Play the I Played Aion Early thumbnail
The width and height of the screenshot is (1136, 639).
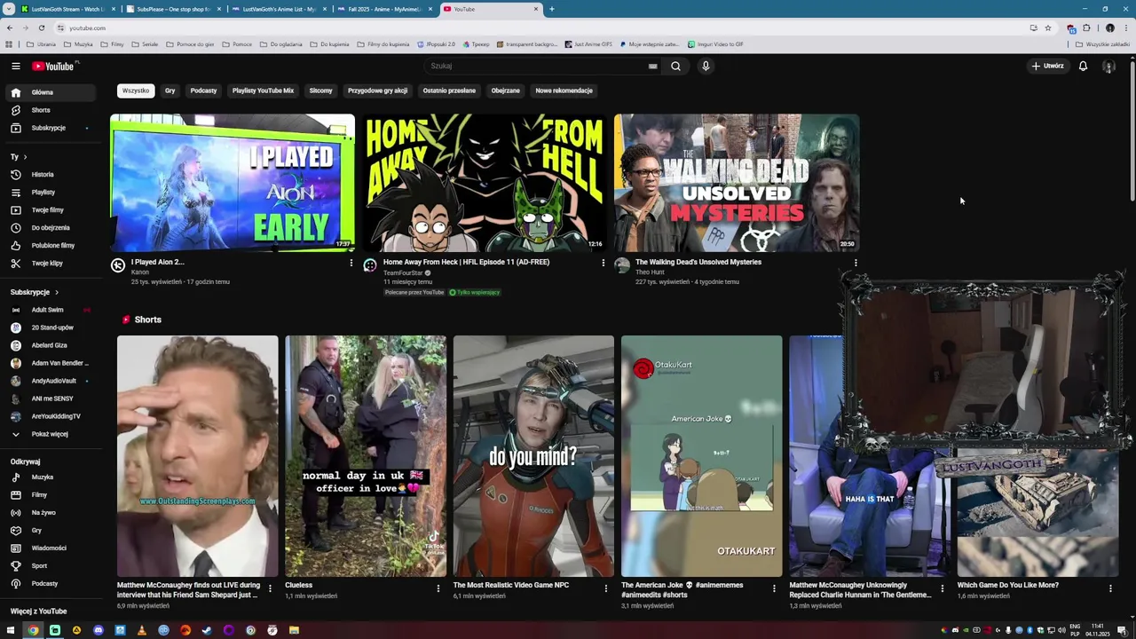(233, 183)
